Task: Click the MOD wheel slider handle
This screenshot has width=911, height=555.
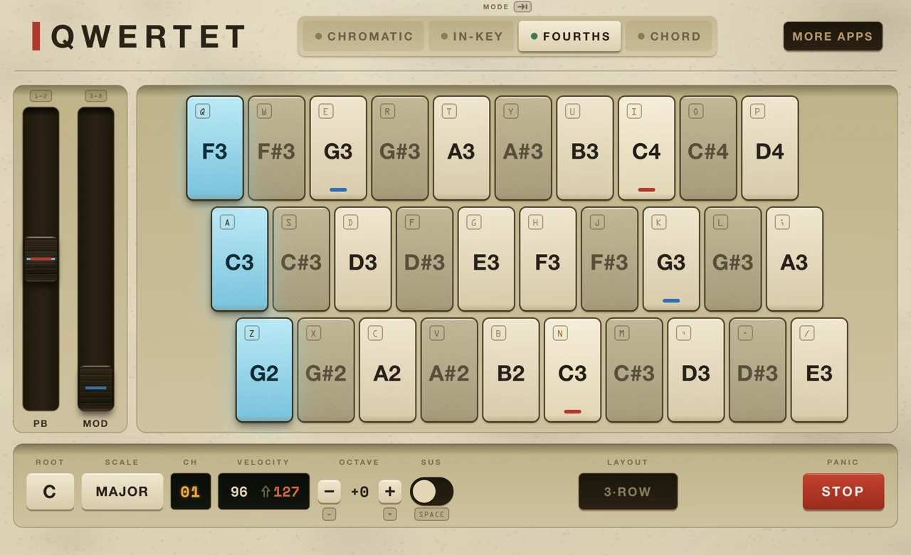Action: [x=95, y=388]
